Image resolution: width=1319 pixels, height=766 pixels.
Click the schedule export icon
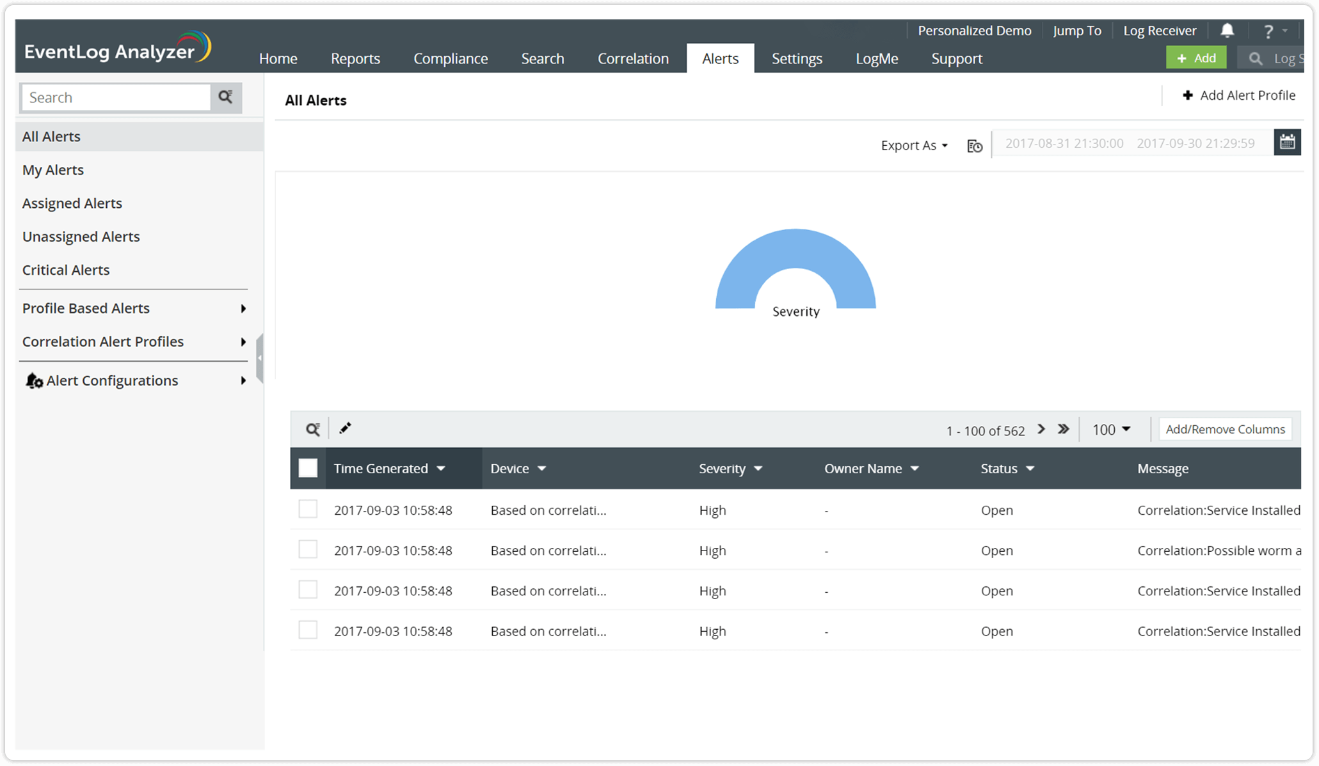(974, 146)
